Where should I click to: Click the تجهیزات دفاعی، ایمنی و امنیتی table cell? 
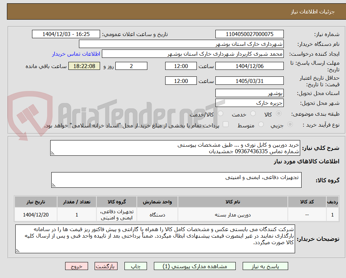click(x=117, y=215)
